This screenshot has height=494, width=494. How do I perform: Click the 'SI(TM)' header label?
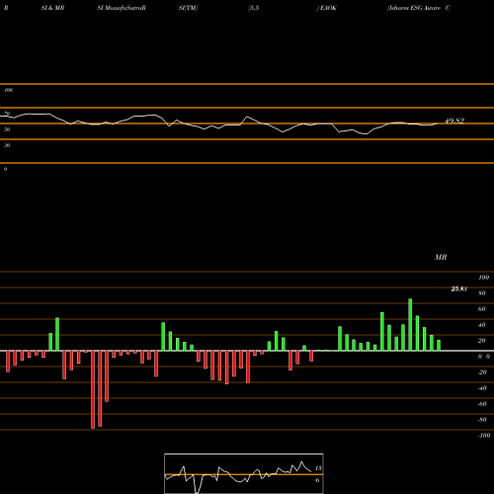pyautogui.click(x=188, y=8)
